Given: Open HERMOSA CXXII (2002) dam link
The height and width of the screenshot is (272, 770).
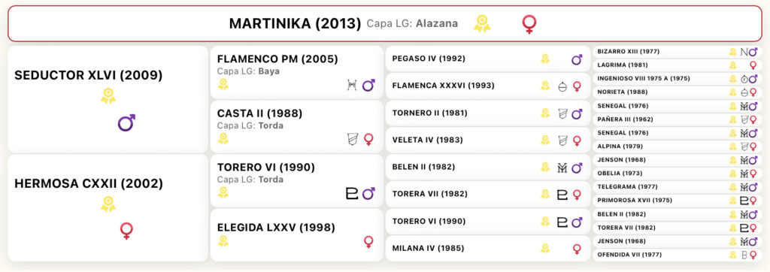Looking at the screenshot, I should tap(89, 183).
